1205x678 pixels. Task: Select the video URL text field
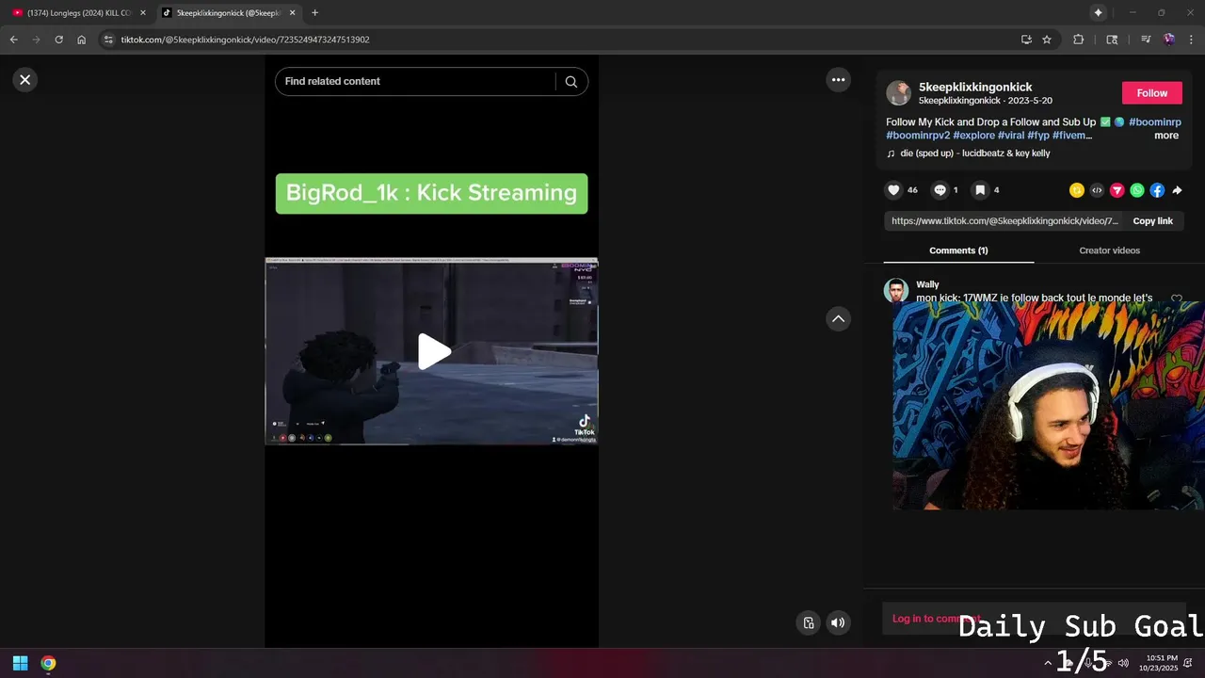(x=1004, y=221)
